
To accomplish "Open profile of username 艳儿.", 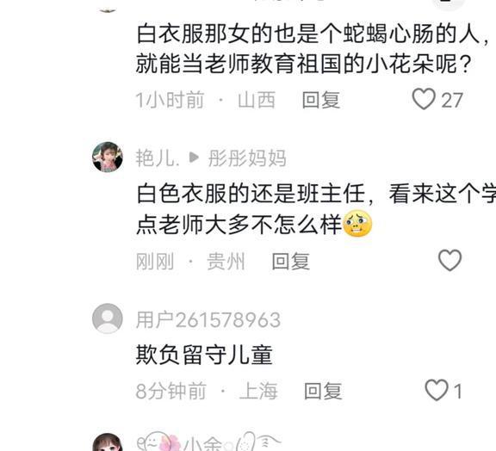I will point(158,158).
